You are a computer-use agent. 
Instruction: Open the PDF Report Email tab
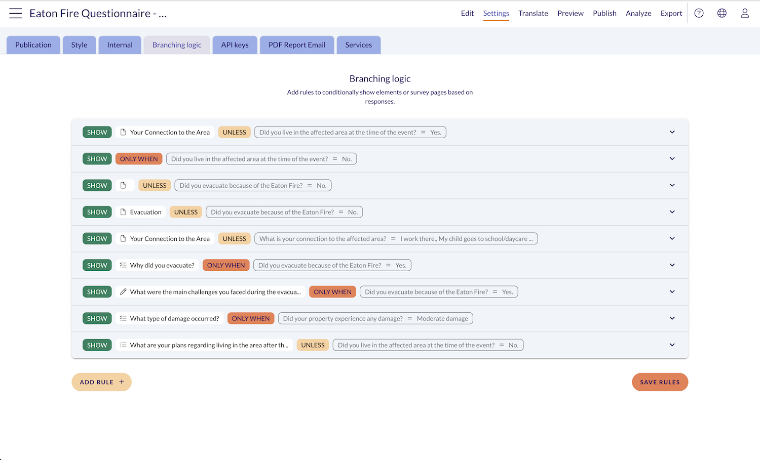[x=297, y=45]
